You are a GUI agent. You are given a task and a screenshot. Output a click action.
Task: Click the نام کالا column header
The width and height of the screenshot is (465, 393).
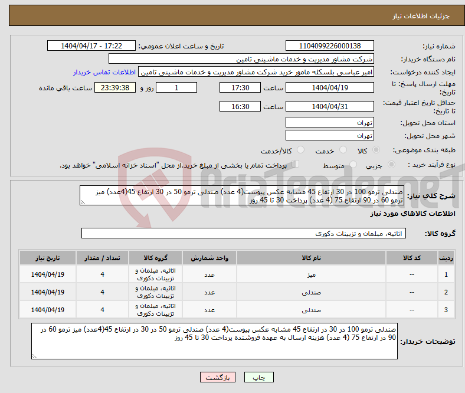(311, 258)
